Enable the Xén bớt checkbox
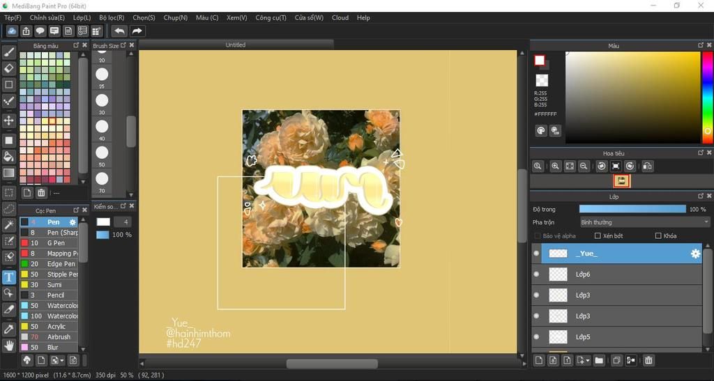The width and height of the screenshot is (714, 381). 598,236
